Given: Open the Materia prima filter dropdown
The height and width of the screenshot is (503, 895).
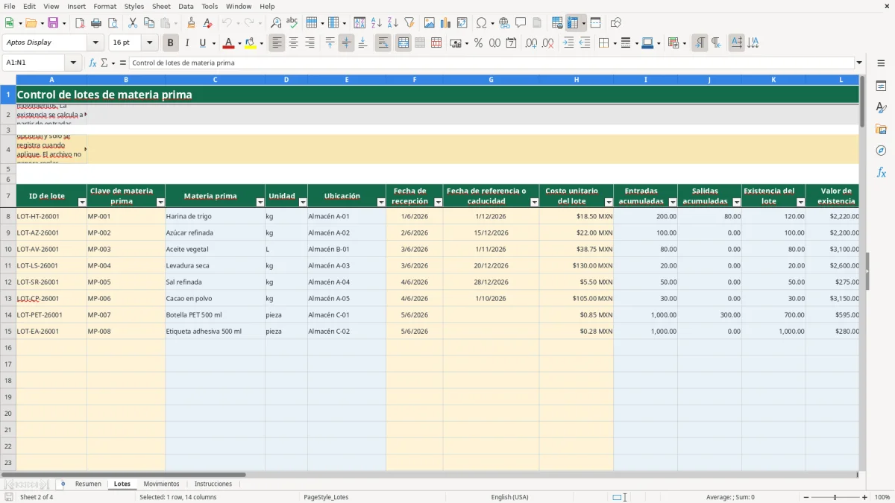Looking at the screenshot, I should (x=260, y=202).
